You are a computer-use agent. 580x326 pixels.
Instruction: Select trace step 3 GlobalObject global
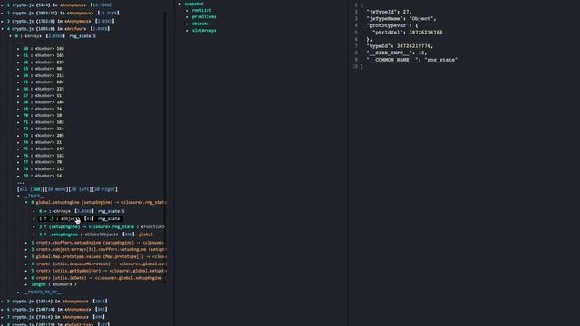click(96, 235)
